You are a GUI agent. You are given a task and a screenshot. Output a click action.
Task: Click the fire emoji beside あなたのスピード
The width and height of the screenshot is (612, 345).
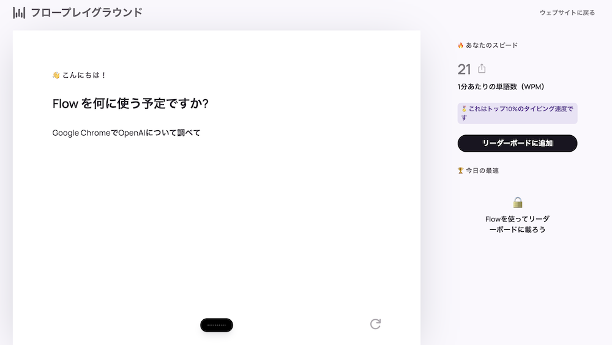(461, 45)
